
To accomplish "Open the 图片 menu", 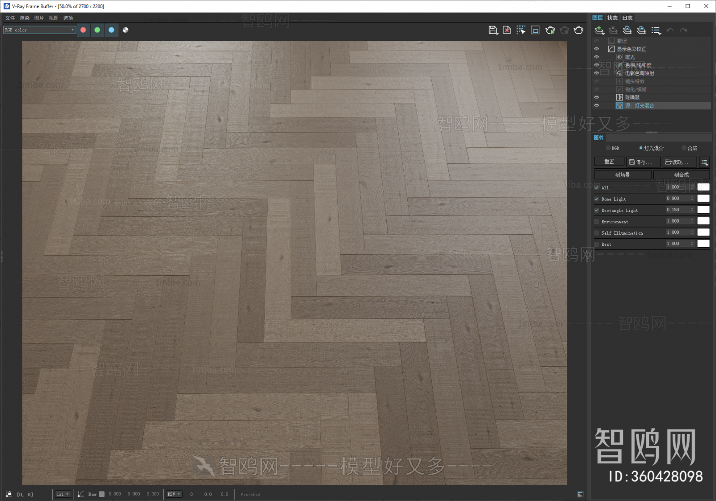I will pos(39,18).
